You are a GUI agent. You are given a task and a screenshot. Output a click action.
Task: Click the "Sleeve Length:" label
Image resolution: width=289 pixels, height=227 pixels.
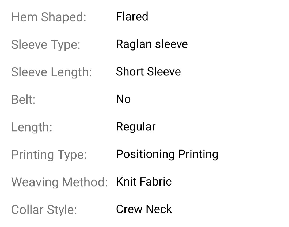pyautogui.click(x=51, y=72)
